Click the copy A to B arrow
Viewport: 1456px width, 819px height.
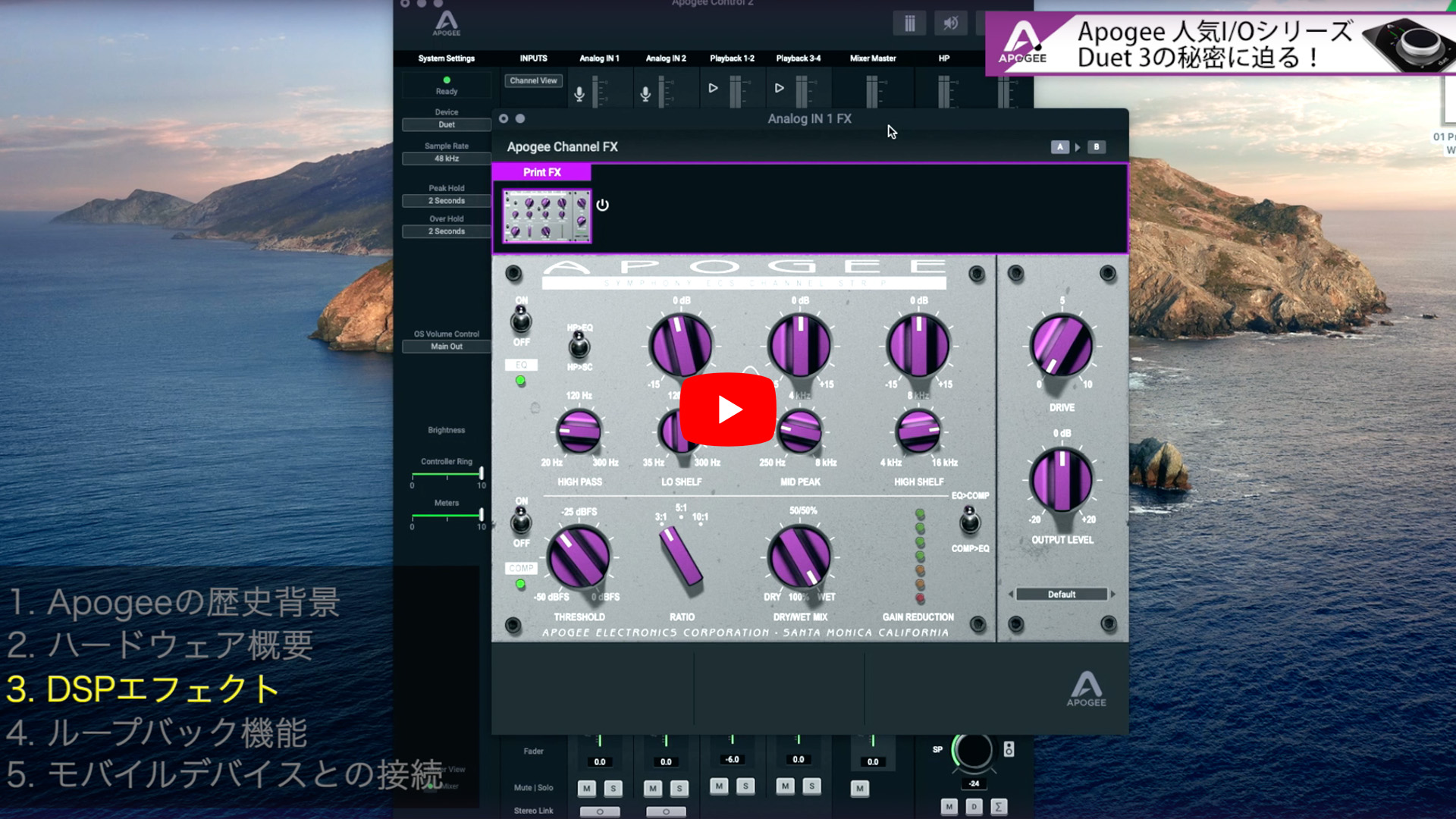click(1078, 147)
